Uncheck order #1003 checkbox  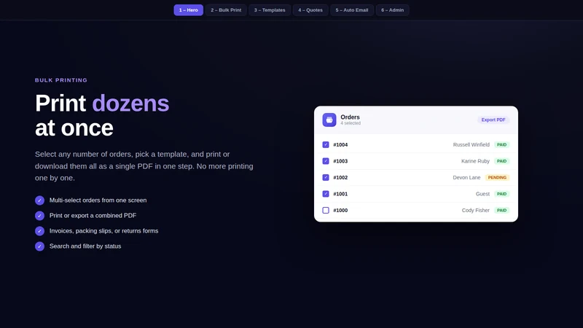click(326, 161)
